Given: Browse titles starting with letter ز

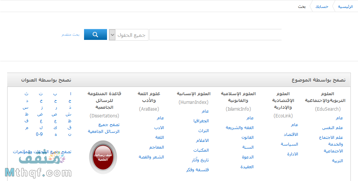Looking at the screenshot, I should point(42,107).
